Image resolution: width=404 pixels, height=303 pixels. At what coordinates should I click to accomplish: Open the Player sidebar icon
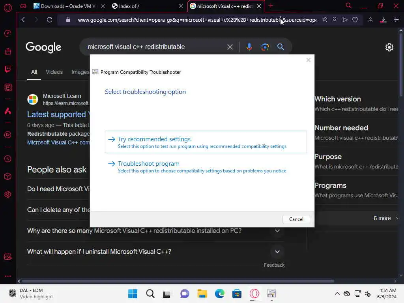point(8,135)
